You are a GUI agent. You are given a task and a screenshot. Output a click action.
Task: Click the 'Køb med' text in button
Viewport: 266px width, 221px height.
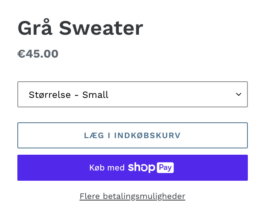(107, 168)
